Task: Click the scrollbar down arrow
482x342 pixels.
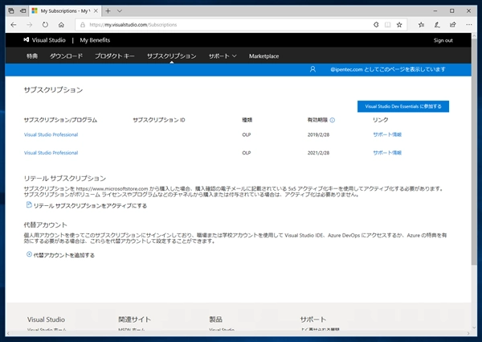Action: tap(474, 328)
